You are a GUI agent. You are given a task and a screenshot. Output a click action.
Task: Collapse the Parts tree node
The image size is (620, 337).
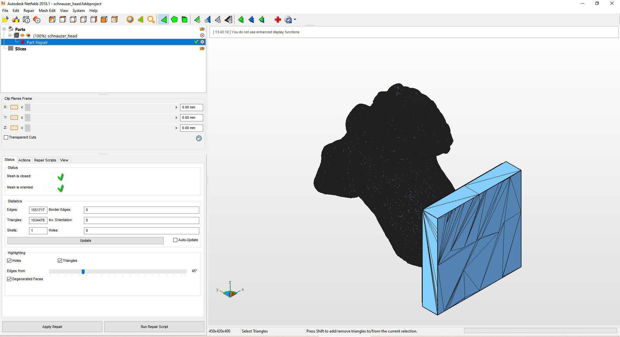(5, 29)
